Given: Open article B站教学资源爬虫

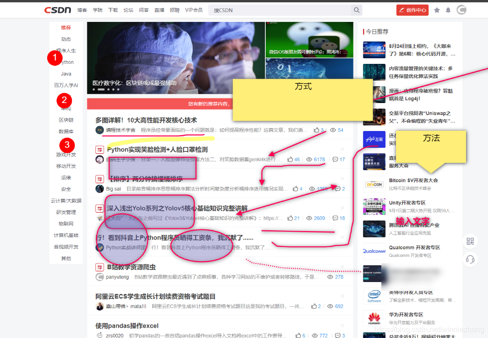Looking at the screenshot, I should (131, 267).
